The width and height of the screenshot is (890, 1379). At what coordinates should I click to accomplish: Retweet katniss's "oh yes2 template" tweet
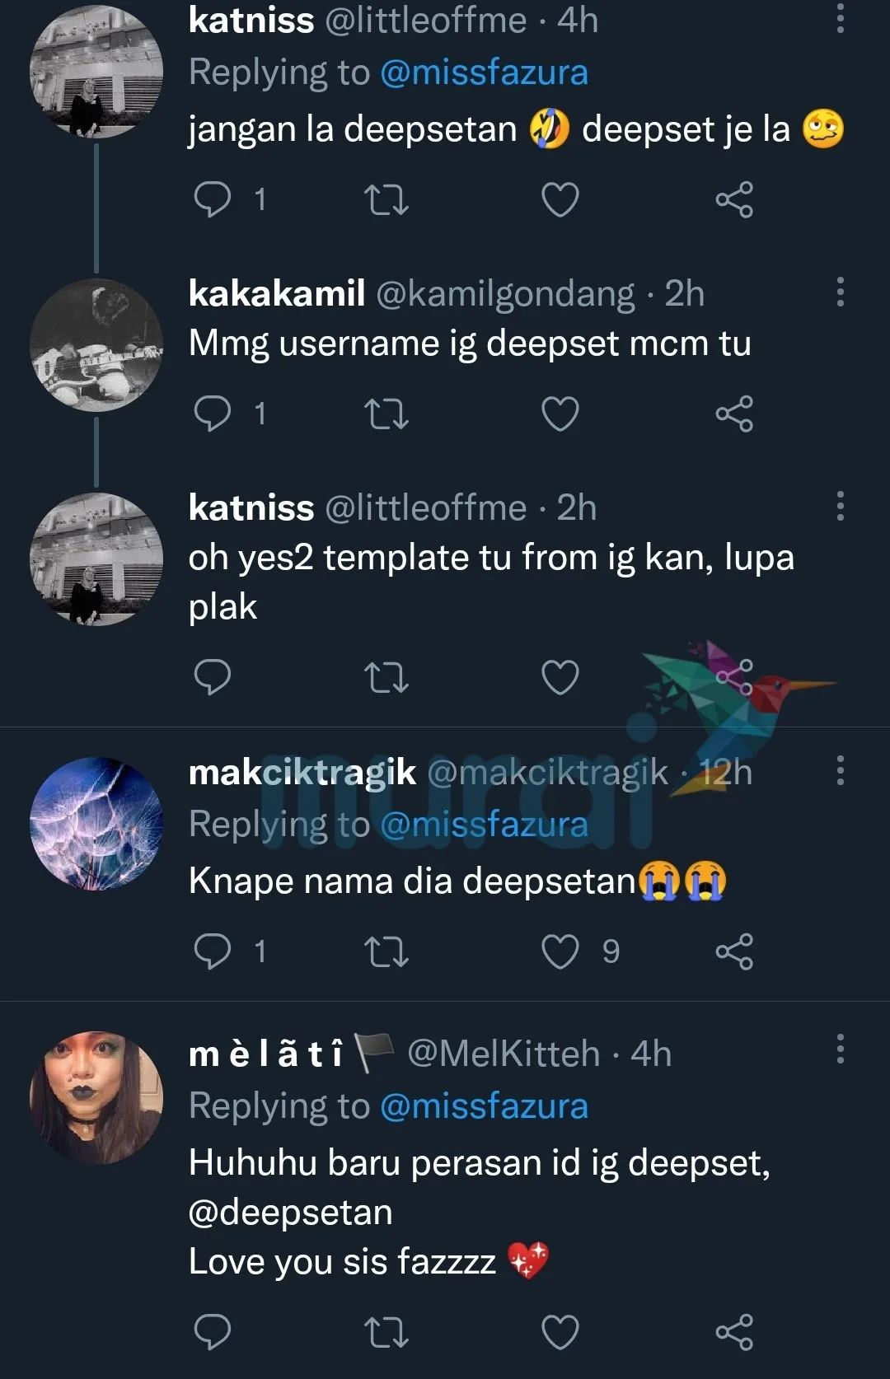pos(386,677)
